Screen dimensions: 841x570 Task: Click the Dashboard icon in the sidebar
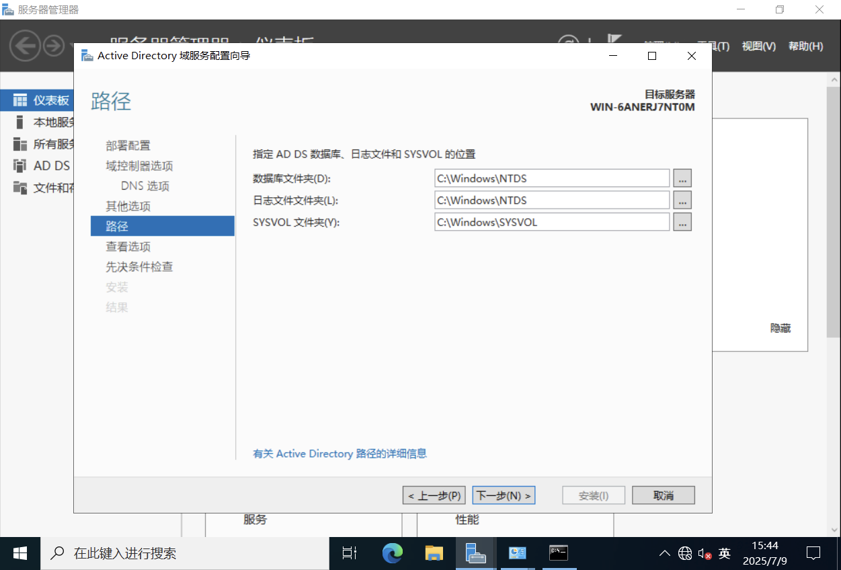[20, 100]
